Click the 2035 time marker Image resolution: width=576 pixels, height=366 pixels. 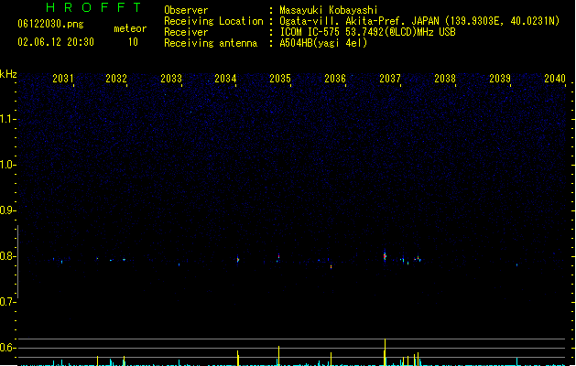tap(280, 79)
